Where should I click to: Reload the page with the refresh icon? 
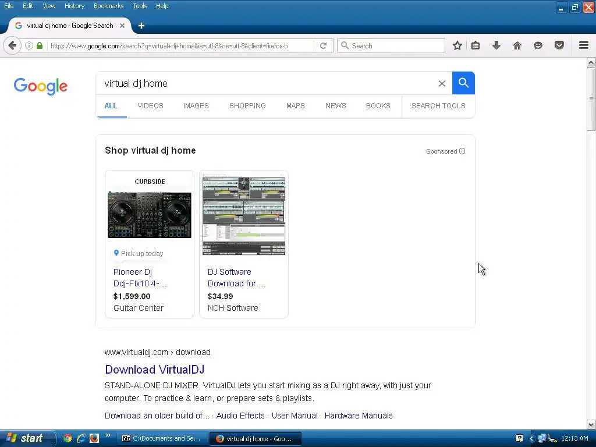(324, 45)
